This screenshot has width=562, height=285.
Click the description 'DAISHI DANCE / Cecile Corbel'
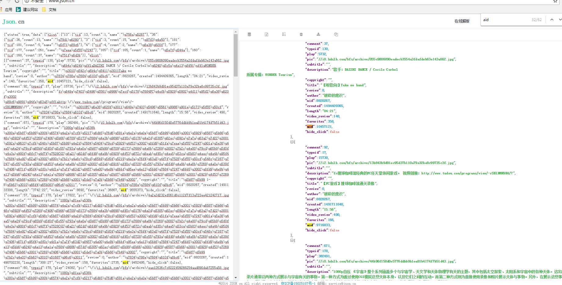click(x=371, y=69)
